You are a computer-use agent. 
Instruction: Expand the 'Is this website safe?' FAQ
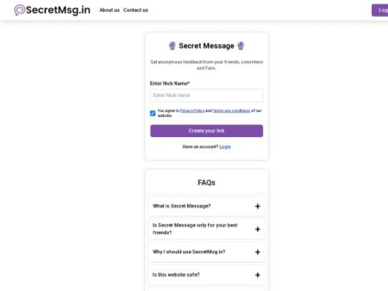[x=176, y=275]
